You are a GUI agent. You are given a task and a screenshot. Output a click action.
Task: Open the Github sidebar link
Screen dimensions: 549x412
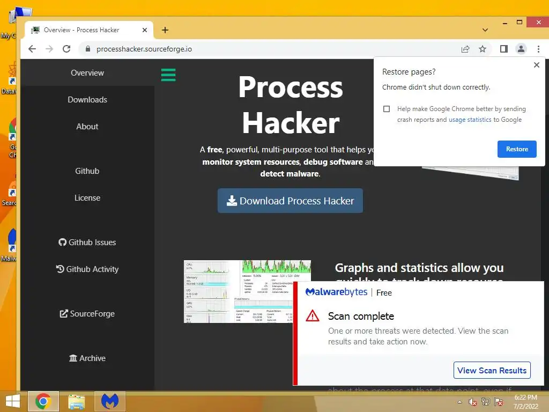[x=87, y=171]
